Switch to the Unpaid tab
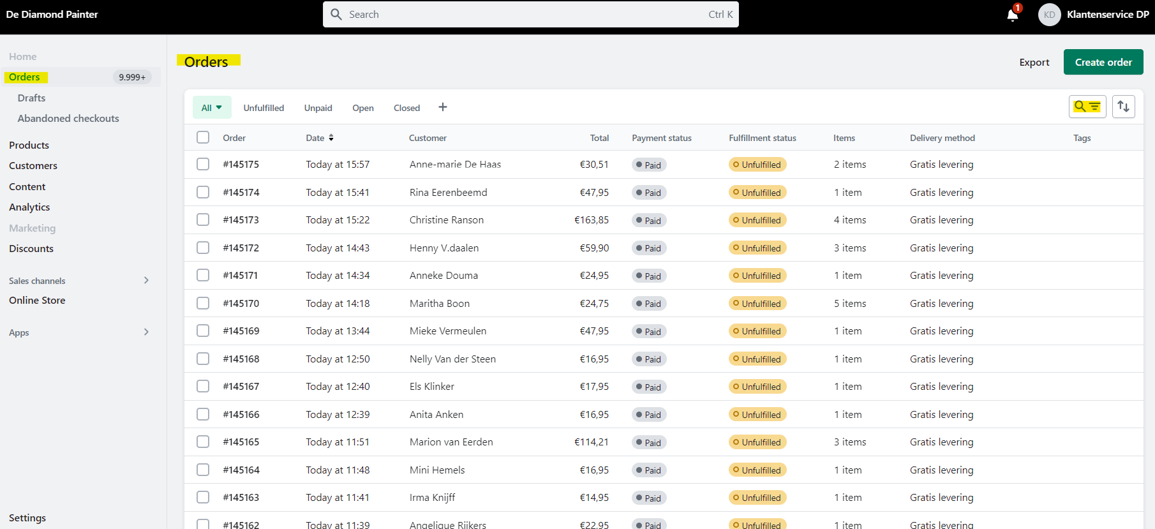 [x=318, y=108]
